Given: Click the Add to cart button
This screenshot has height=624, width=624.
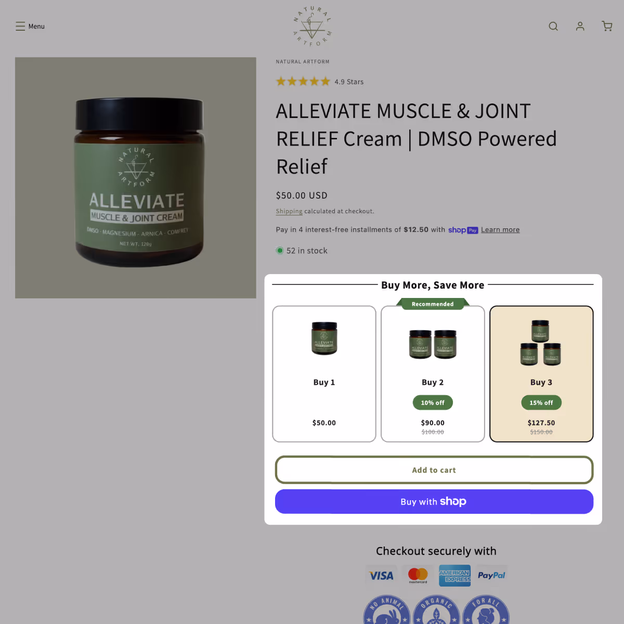Looking at the screenshot, I should coord(434,470).
